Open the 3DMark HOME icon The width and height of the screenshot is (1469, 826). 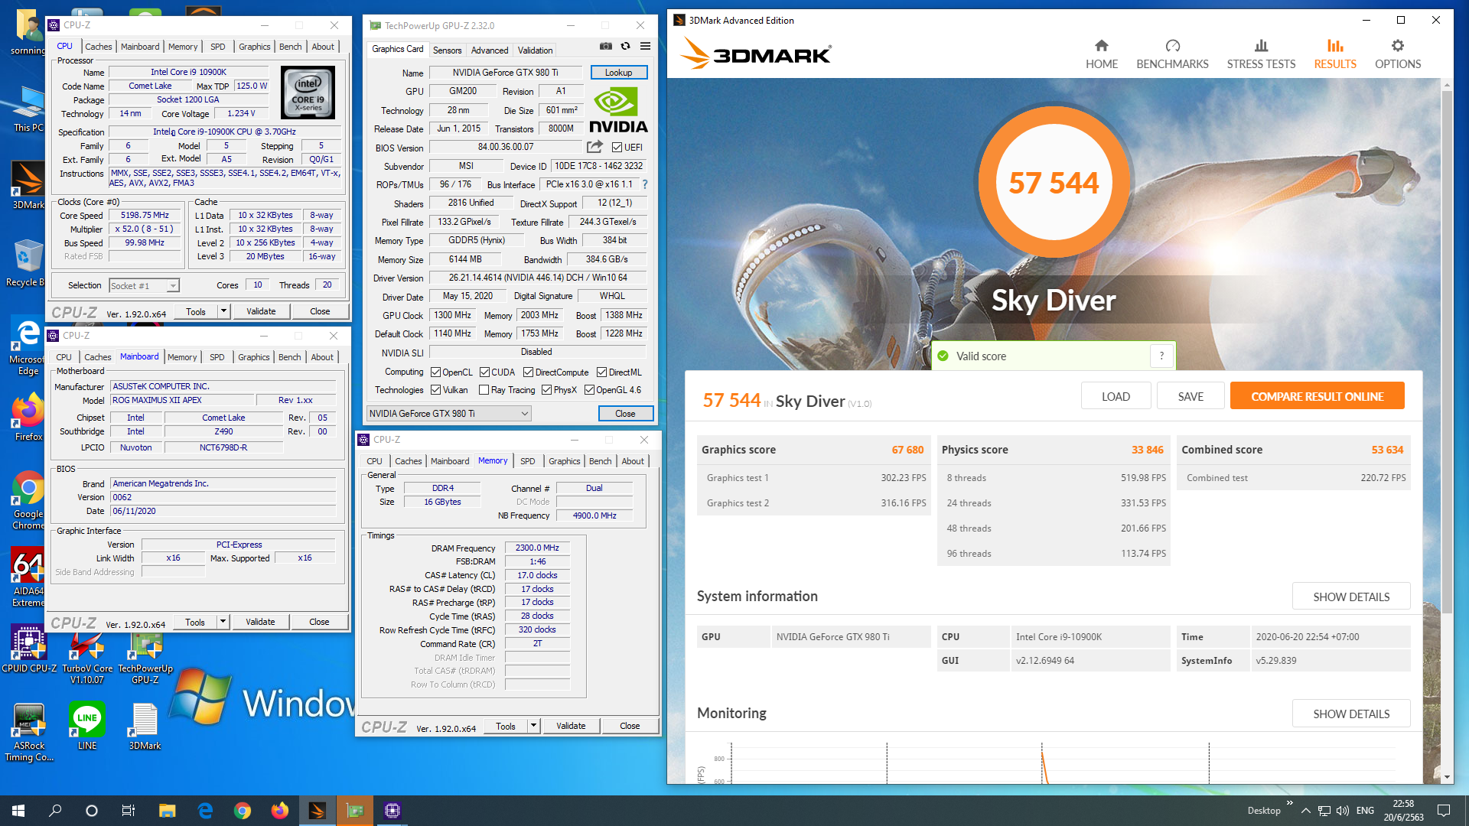(1102, 46)
